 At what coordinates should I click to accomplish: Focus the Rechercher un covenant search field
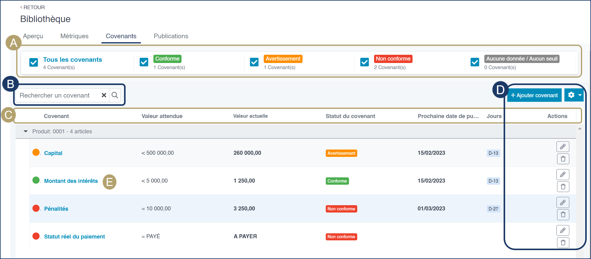(x=58, y=95)
